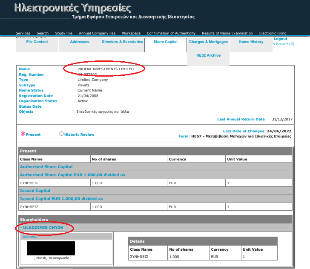Open the HE32 Archive tab

click(x=208, y=55)
